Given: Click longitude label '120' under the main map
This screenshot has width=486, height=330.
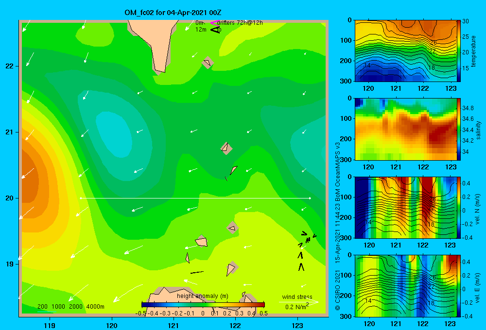Looking at the screenshot, I should pos(112,325).
